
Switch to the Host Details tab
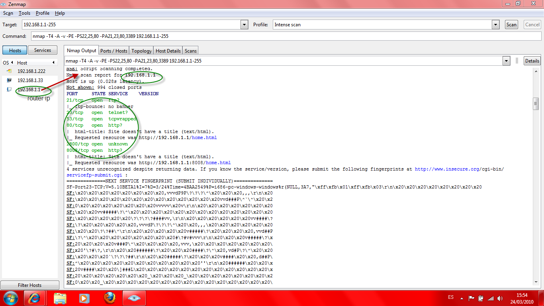click(168, 51)
